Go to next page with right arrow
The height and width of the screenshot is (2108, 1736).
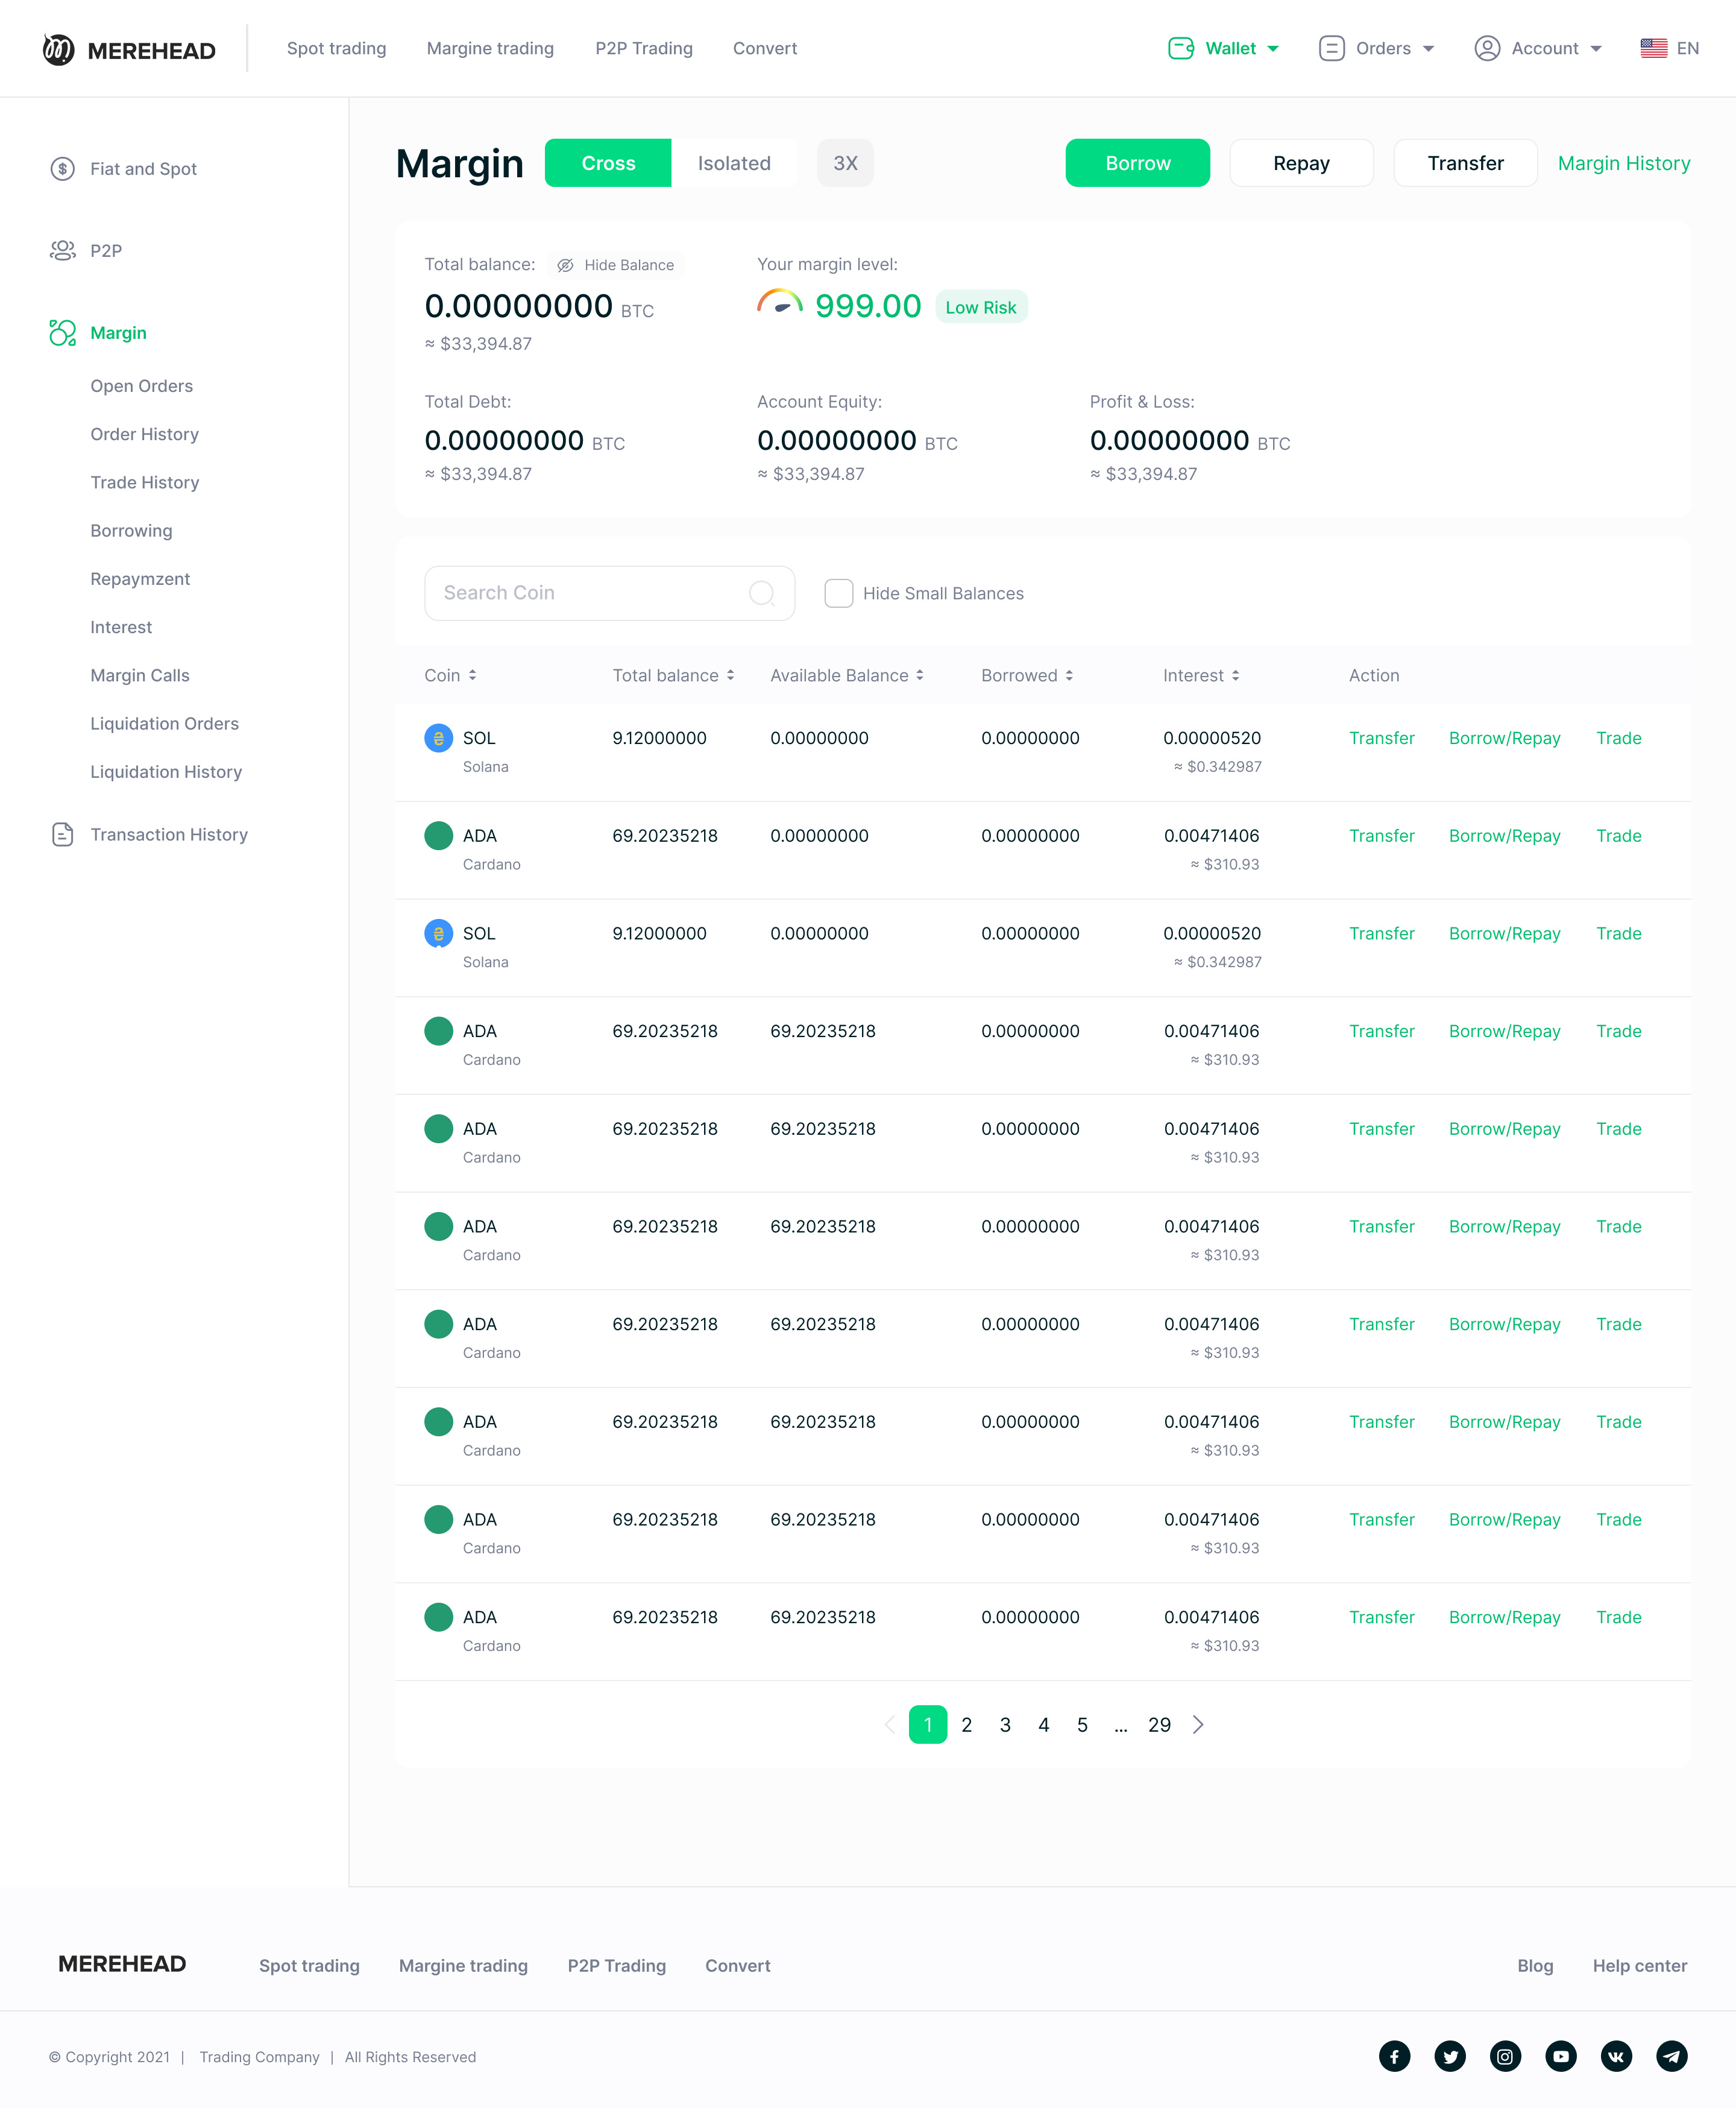(1198, 1725)
